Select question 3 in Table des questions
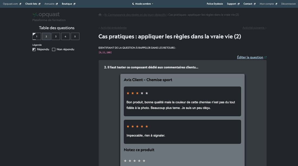Screen dimensions: 298x166 (56, 36)
